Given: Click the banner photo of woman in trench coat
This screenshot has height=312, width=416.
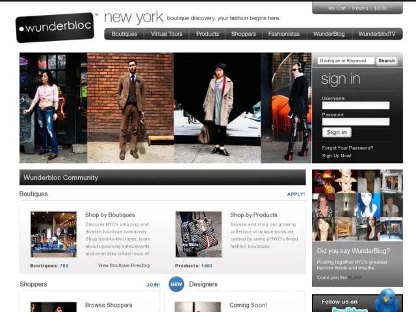Looking at the screenshot, I should point(217,108).
